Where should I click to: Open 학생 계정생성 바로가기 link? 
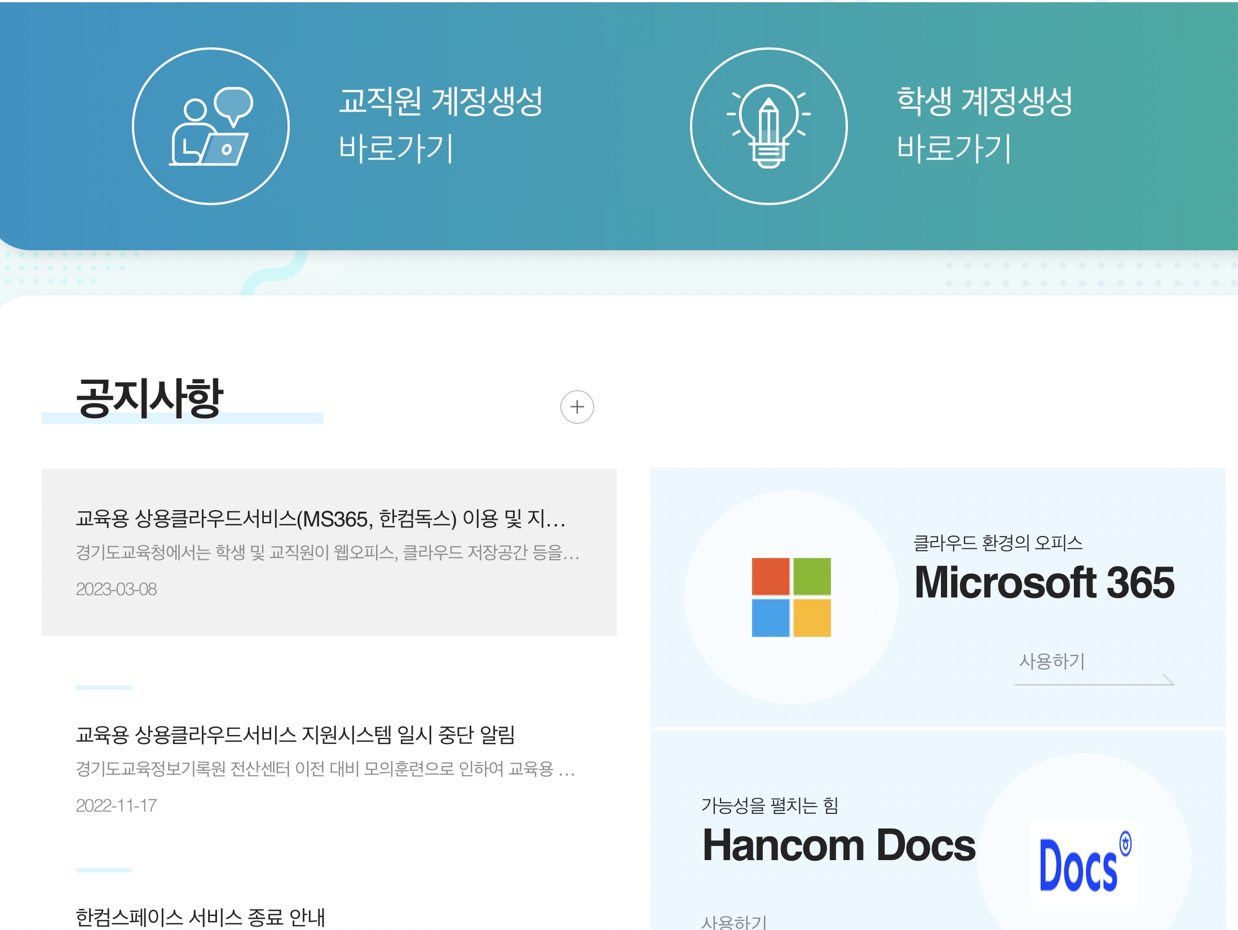984,125
